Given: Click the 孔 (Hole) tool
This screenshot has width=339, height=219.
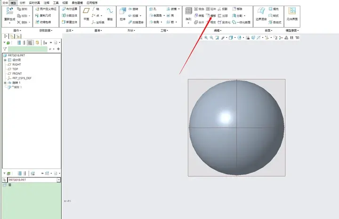Looking at the screenshot, I should (153, 9).
